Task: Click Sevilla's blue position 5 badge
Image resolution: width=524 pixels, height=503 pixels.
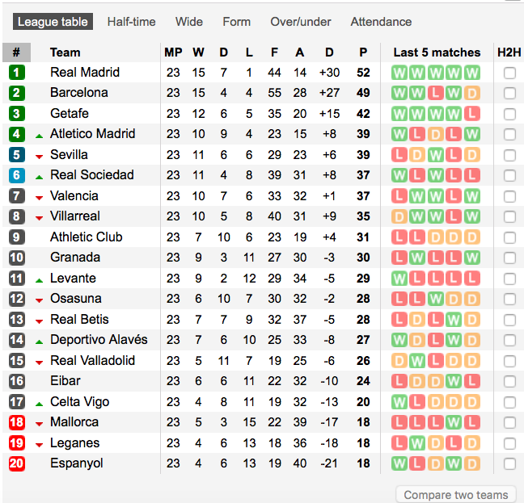Action: pos(17,155)
